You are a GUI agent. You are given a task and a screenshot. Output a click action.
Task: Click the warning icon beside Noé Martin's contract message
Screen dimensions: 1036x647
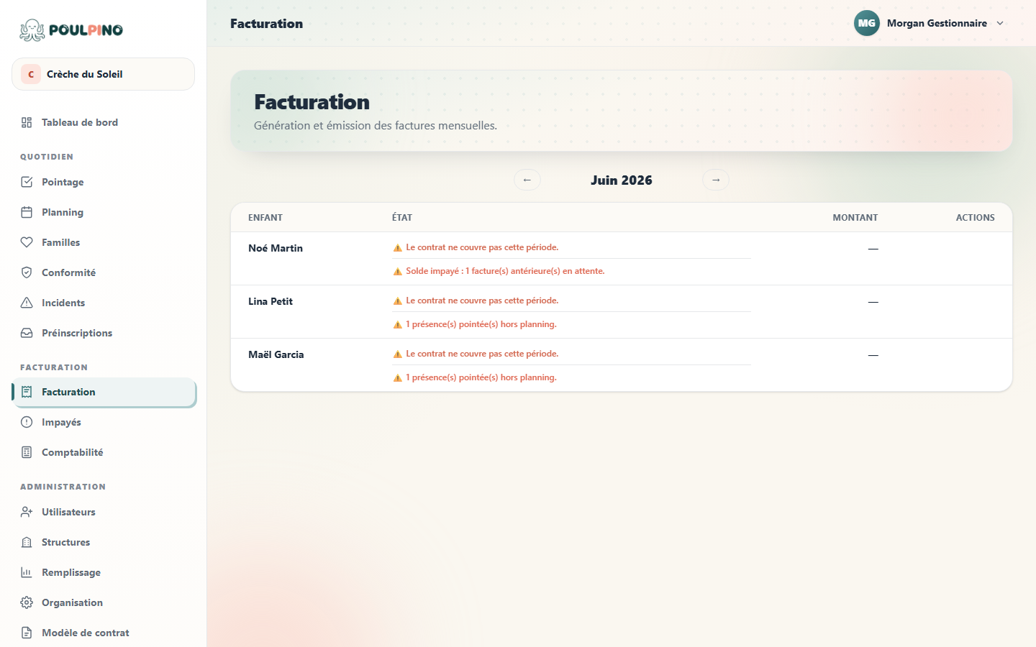pos(397,248)
